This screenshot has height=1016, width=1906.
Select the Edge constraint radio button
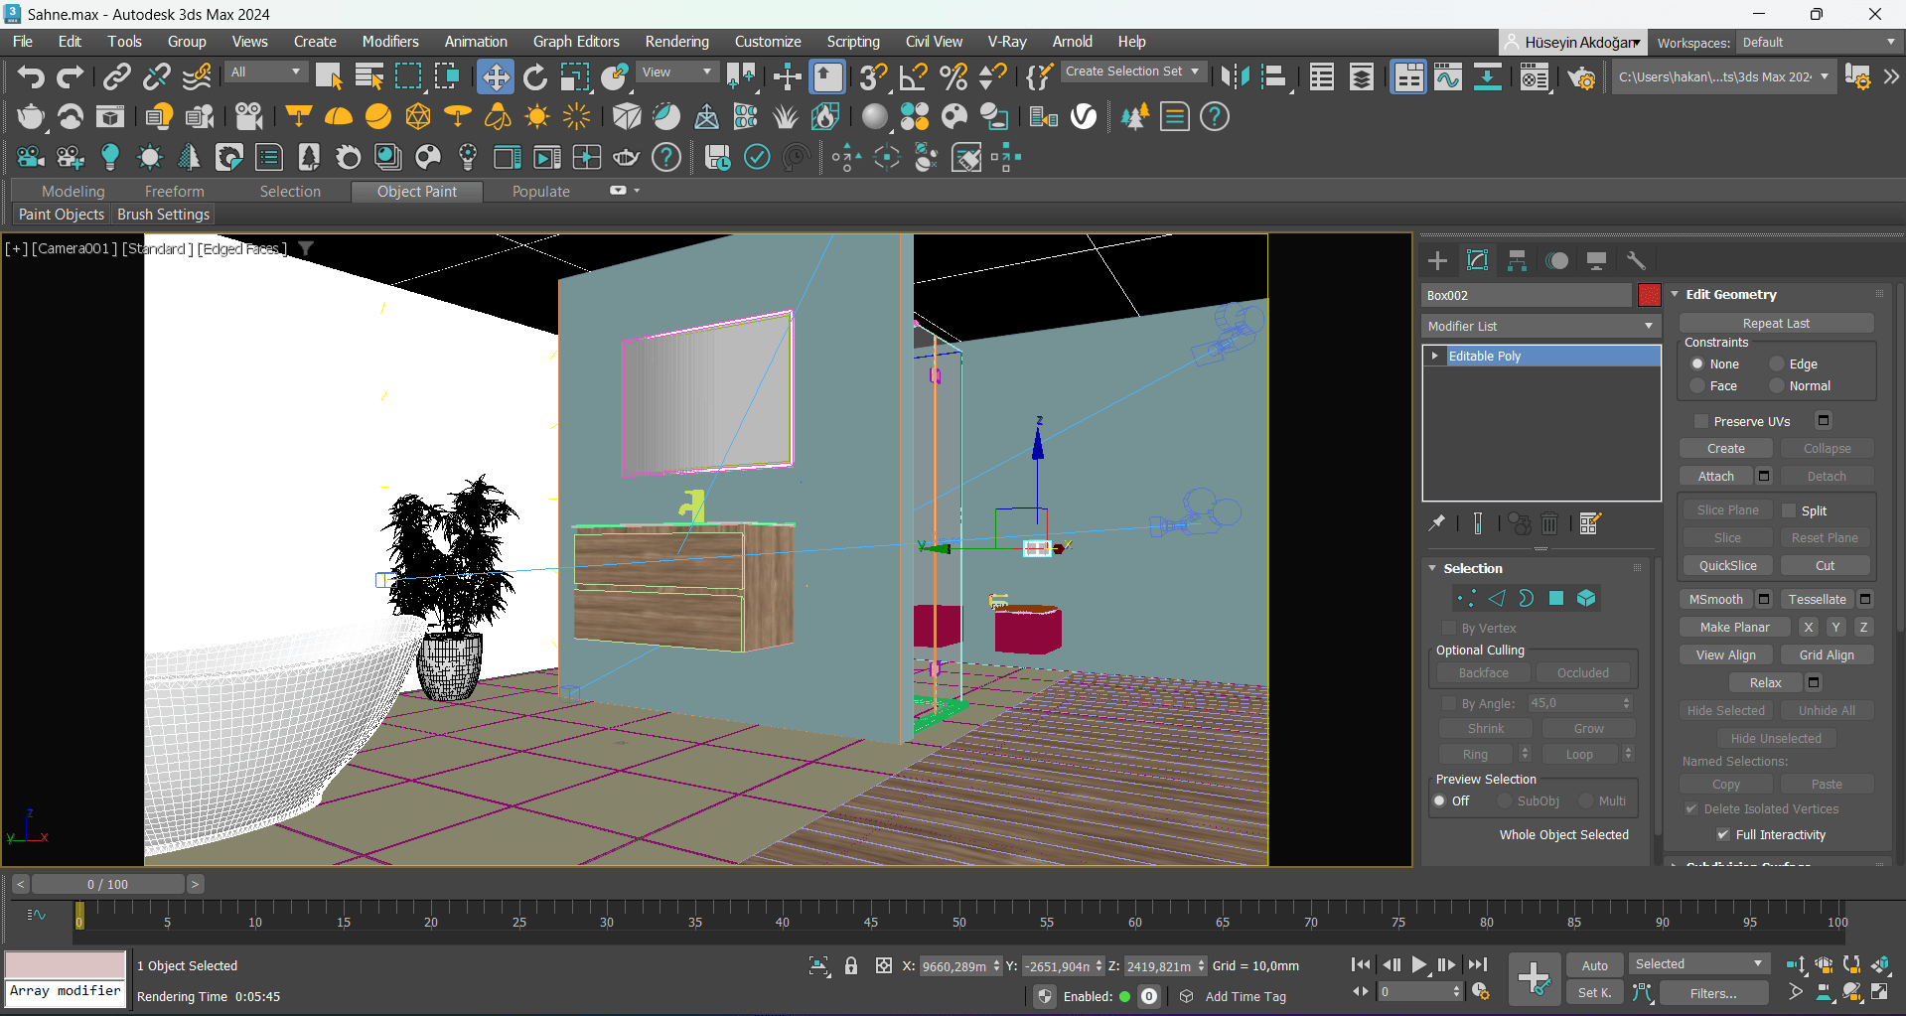[1777, 364]
